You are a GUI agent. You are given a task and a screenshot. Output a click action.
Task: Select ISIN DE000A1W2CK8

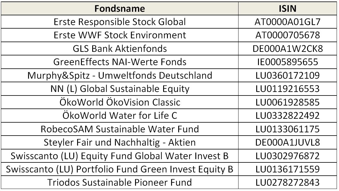[287, 49]
